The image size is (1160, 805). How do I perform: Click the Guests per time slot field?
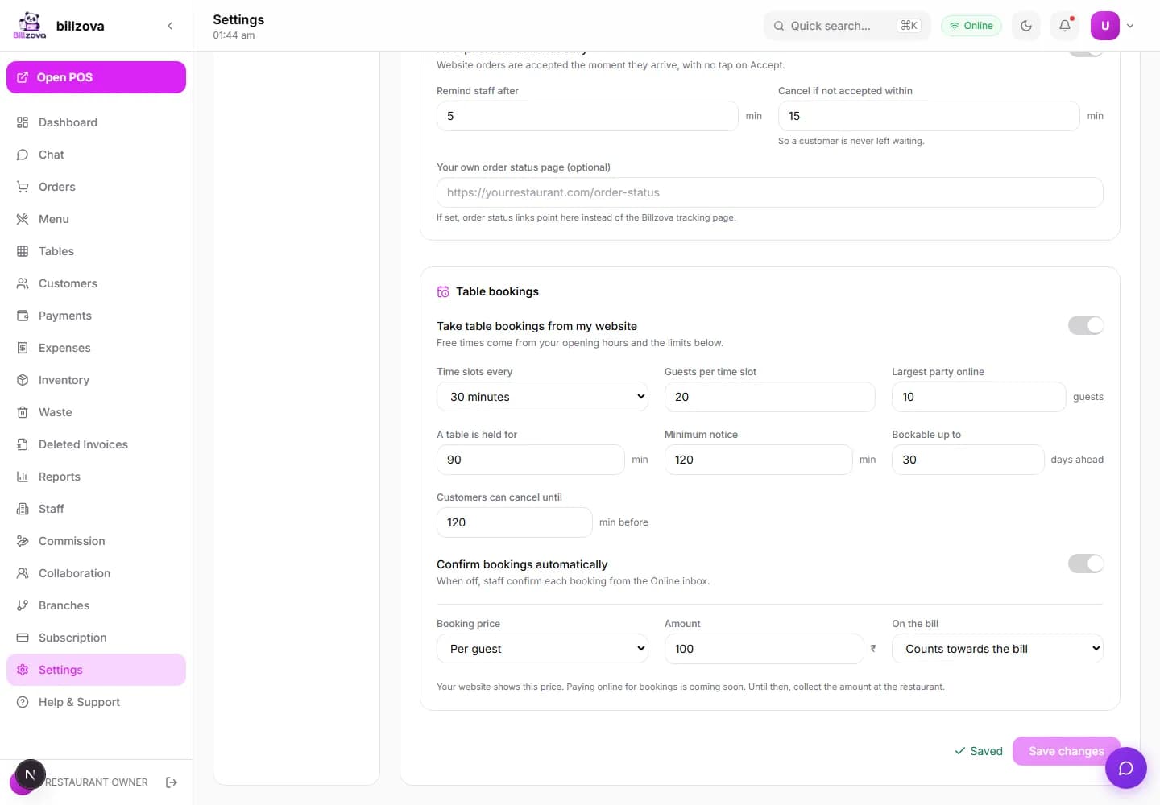(x=769, y=397)
